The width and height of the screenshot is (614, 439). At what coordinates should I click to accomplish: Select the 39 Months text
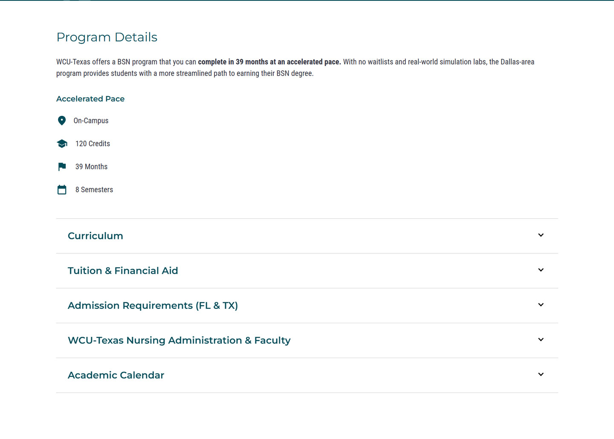tap(91, 166)
